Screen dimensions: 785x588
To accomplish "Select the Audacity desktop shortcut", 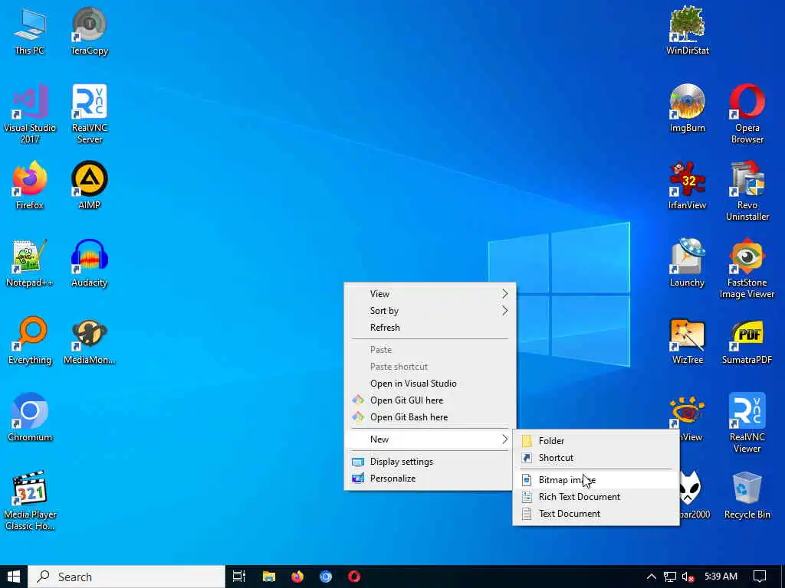I will pos(89,263).
